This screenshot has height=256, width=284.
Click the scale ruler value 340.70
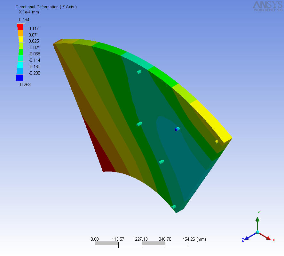(x=165, y=239)
